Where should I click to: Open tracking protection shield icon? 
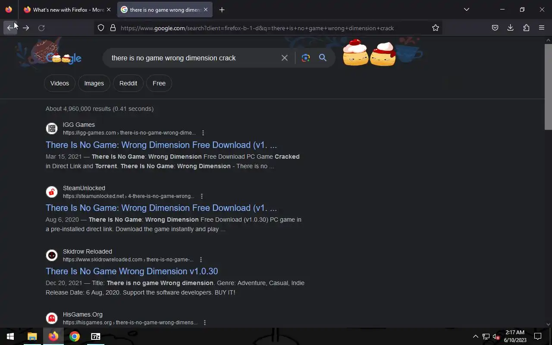[x=101, y=28]
